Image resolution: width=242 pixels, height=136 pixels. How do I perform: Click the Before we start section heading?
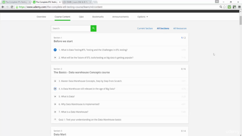[x=63, y=41]
